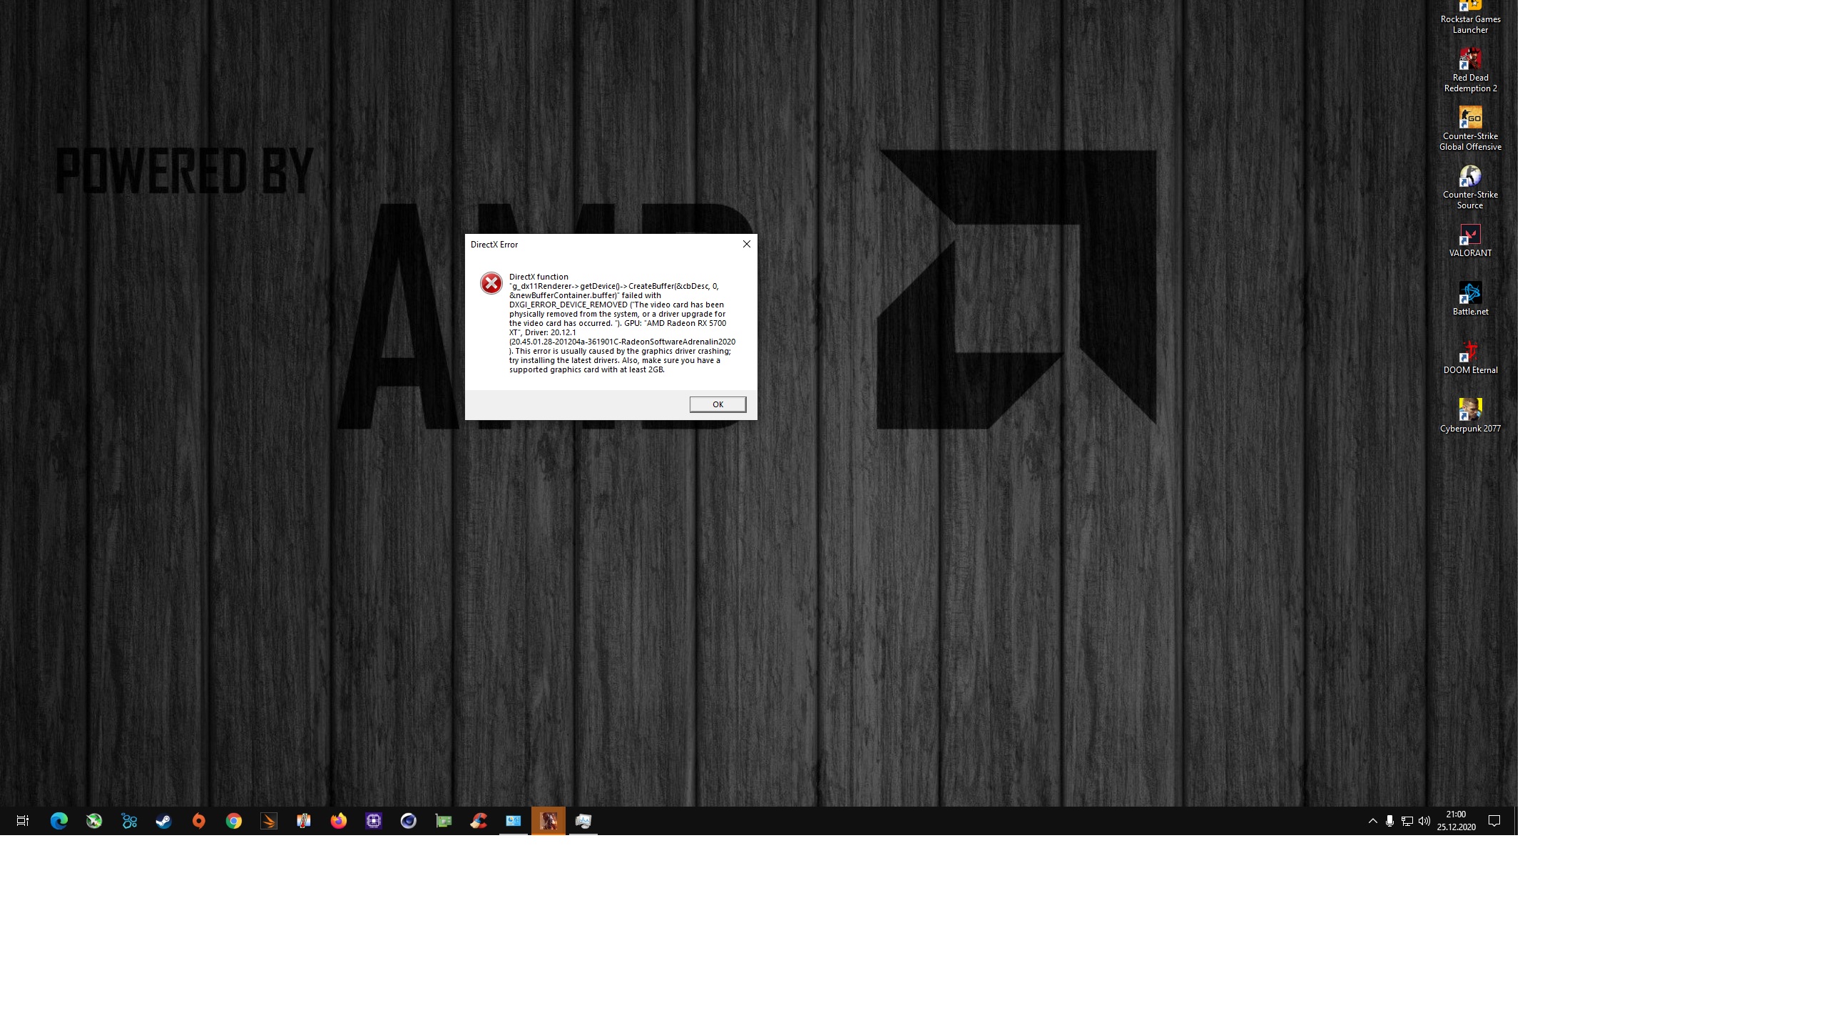Open CPU-Z from the taskbar
This screenshot has height=1027, width=1826.
coord(373,821)
